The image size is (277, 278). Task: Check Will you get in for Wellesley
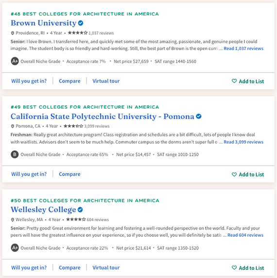click(29, 267)
